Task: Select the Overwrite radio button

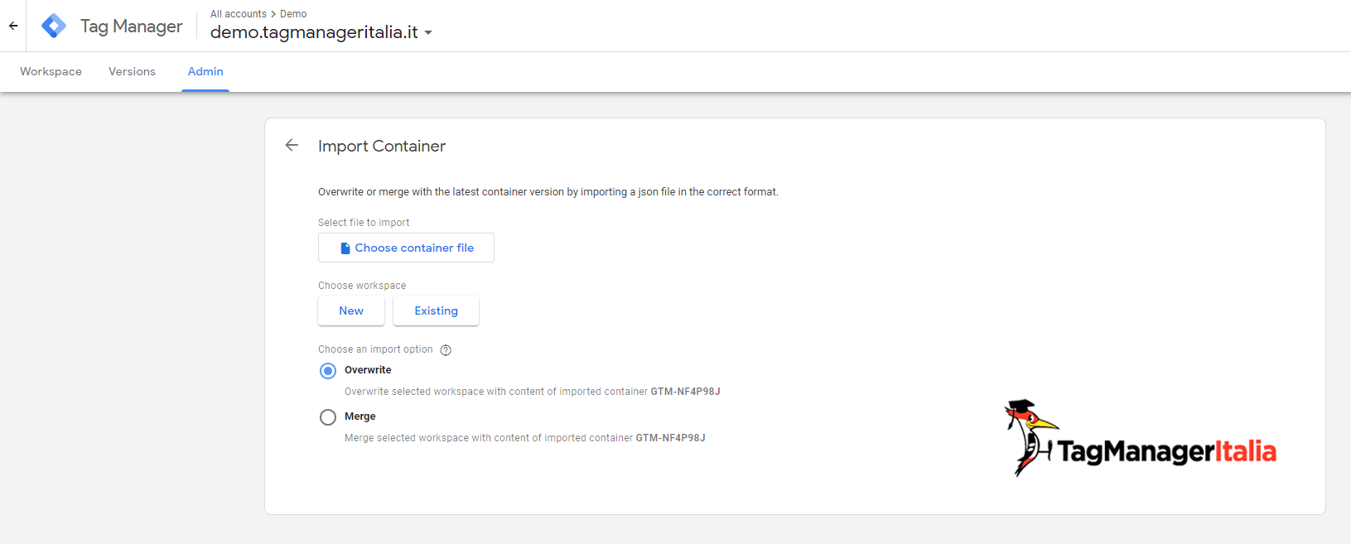Action: (x=328, y=371)
